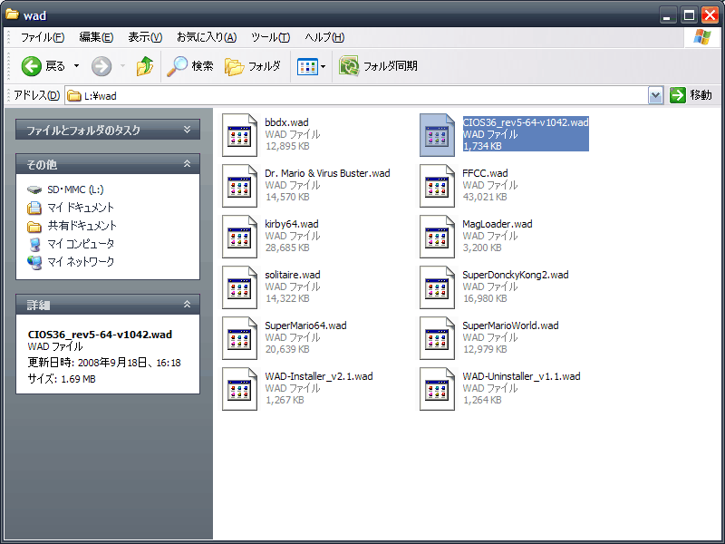Image resolution: width=725 pixels, height=544 pixels.
Task: Click the SuperMarioWorld.wad file name
Action: point(510,326)
